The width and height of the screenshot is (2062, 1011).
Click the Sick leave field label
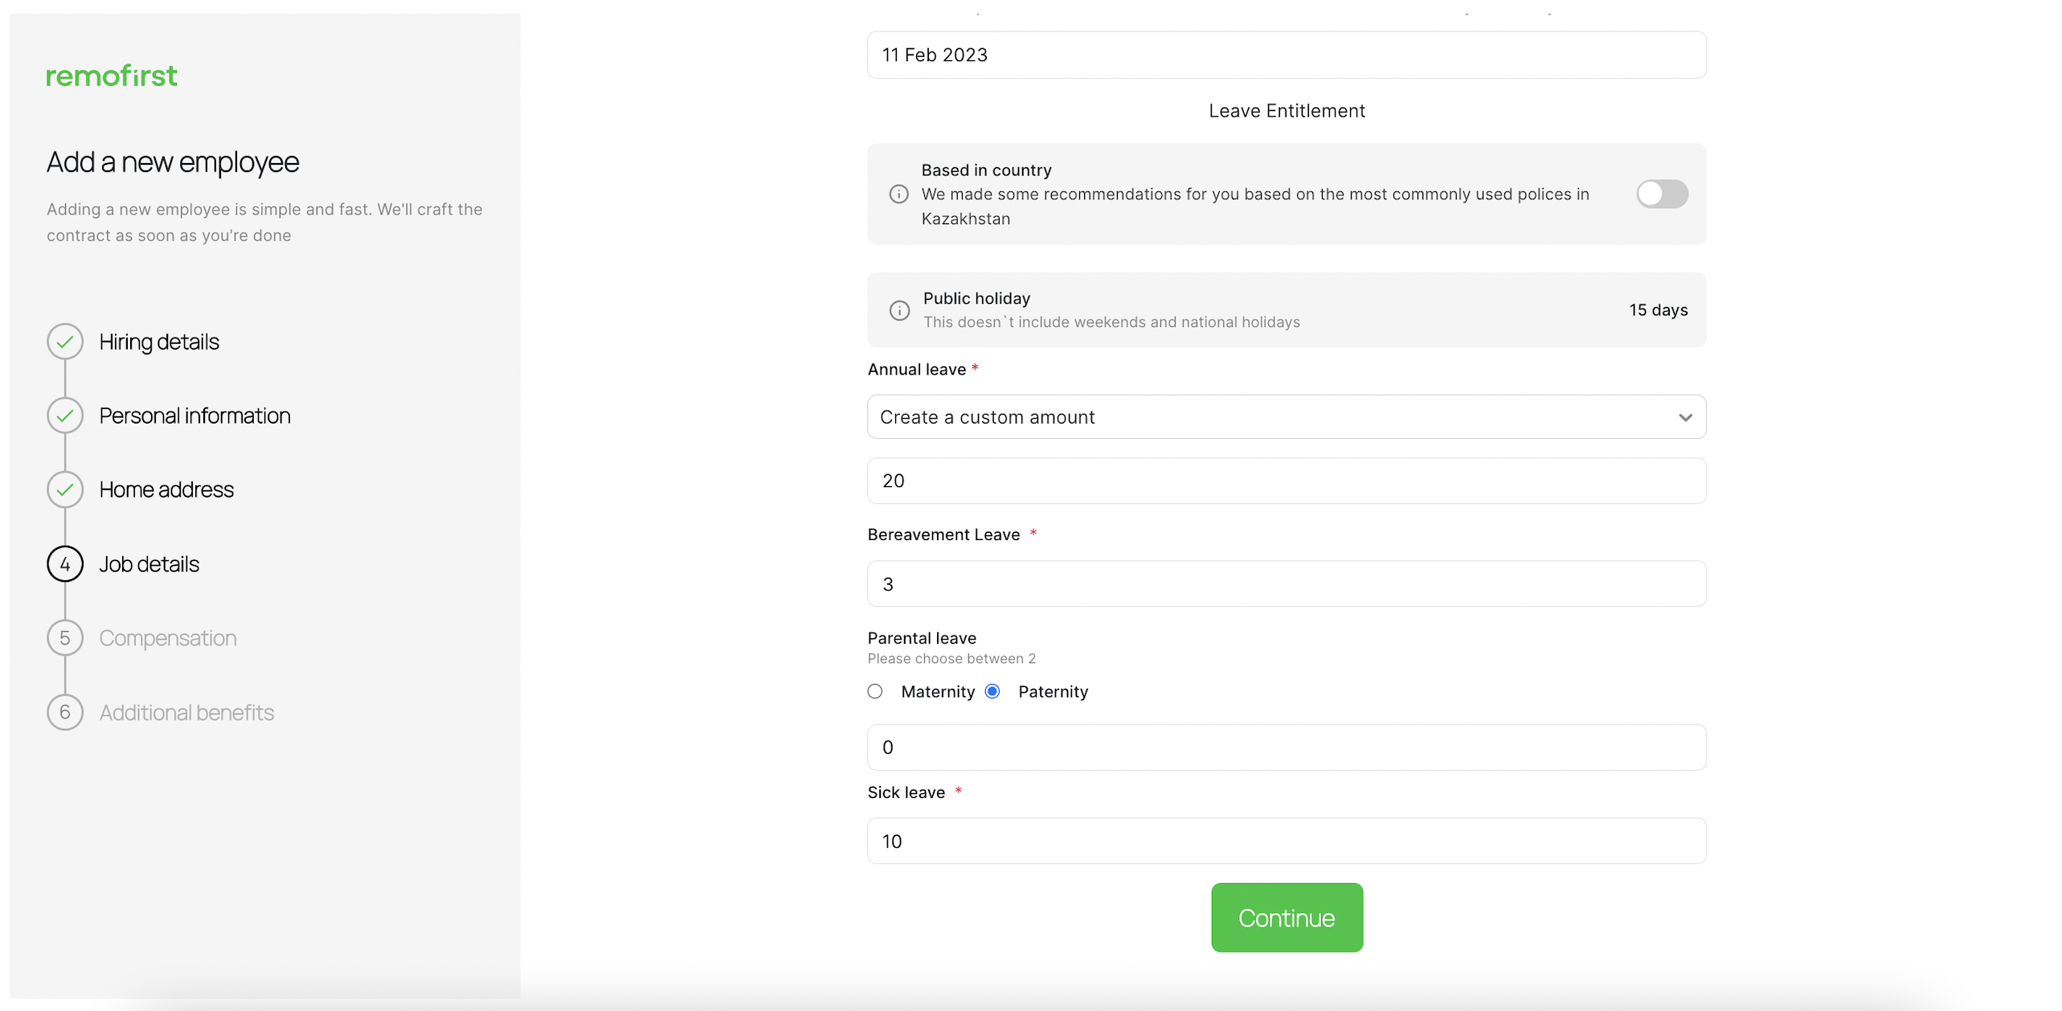pyautogui.click(x=906, y=793)
